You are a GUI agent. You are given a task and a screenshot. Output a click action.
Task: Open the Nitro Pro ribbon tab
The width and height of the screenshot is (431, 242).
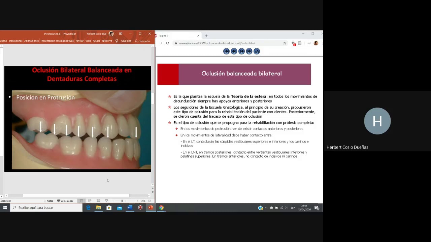(107, 41)
